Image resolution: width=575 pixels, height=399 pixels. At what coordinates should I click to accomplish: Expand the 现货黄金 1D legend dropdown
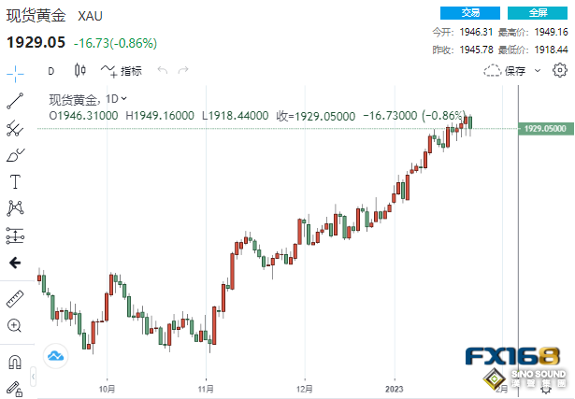pyautogui.click(x=124, y=98)
